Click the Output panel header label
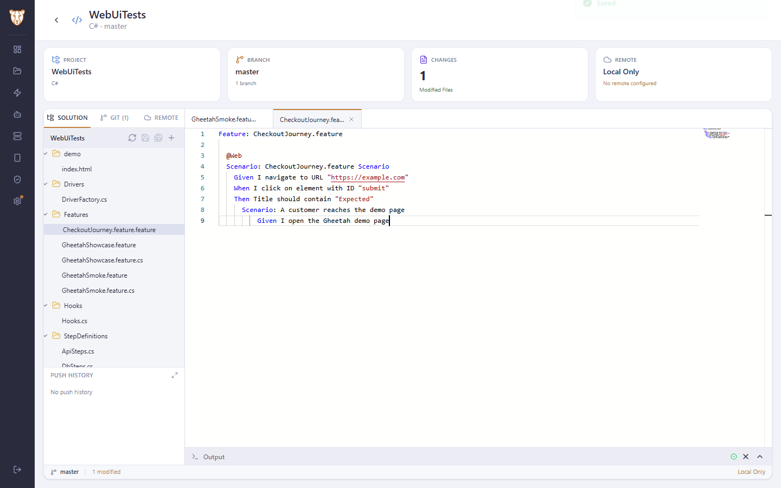This screenshot has width=781, height=488. 214,457
